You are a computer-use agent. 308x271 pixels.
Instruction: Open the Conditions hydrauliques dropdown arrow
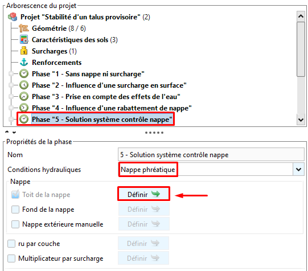point(298,170)
